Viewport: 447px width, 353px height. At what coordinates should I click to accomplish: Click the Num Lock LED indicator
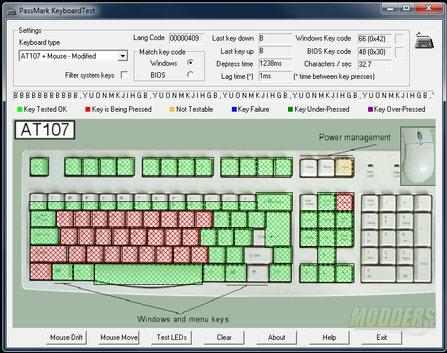pyautogui.click(x=370, y=165)
